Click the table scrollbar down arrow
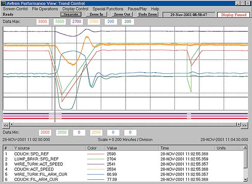Screen dimensions: 252x184 click(x=245, y=179)
